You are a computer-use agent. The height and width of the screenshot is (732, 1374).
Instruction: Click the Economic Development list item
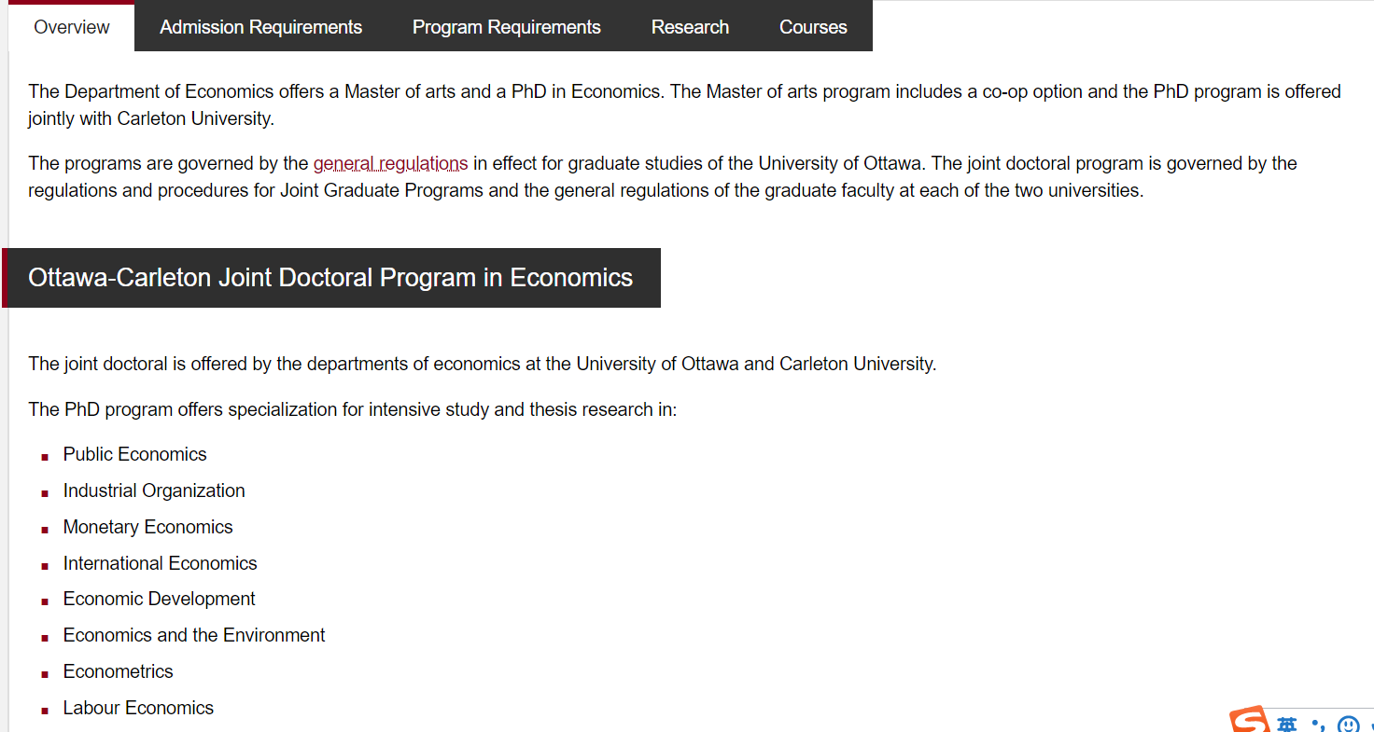(159, 599)
